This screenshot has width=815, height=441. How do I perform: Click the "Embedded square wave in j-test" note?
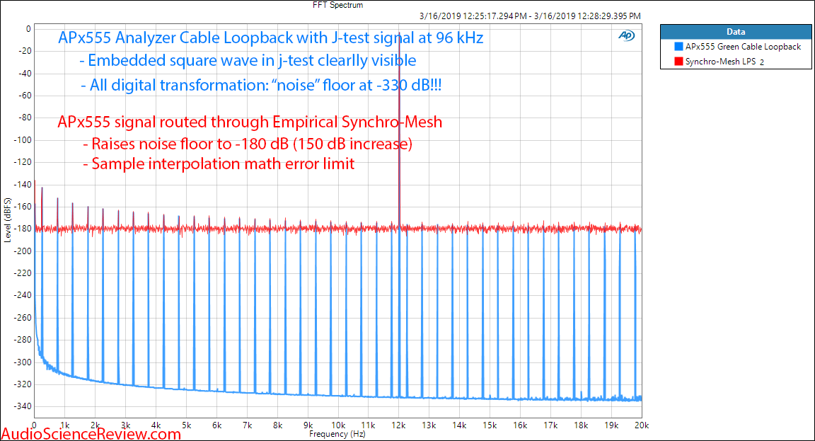point(248,61)
